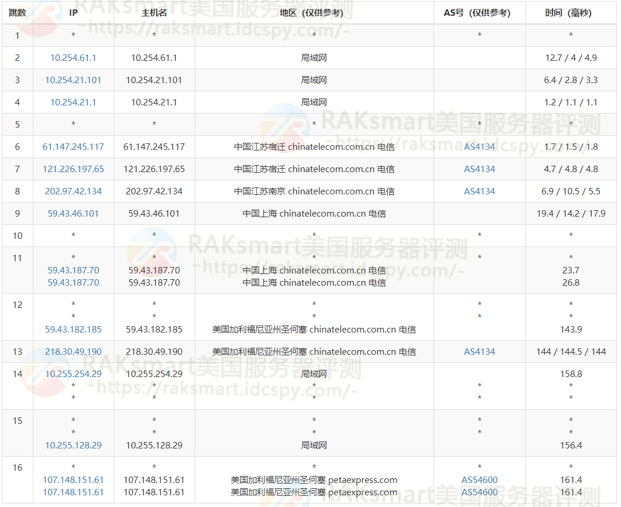This screenshot has height=507, width=621.
Task: Click the IP column header
Action: [73, 13]
